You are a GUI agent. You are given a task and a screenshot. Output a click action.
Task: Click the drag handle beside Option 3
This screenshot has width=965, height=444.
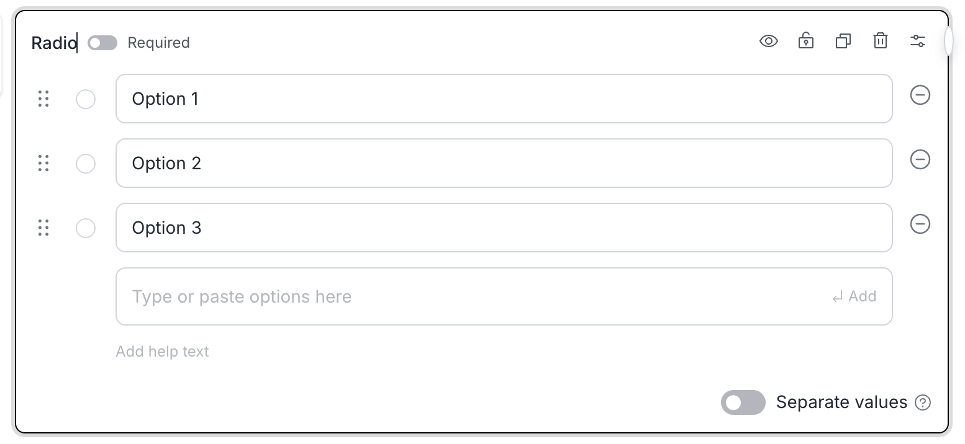coord(43,228)
